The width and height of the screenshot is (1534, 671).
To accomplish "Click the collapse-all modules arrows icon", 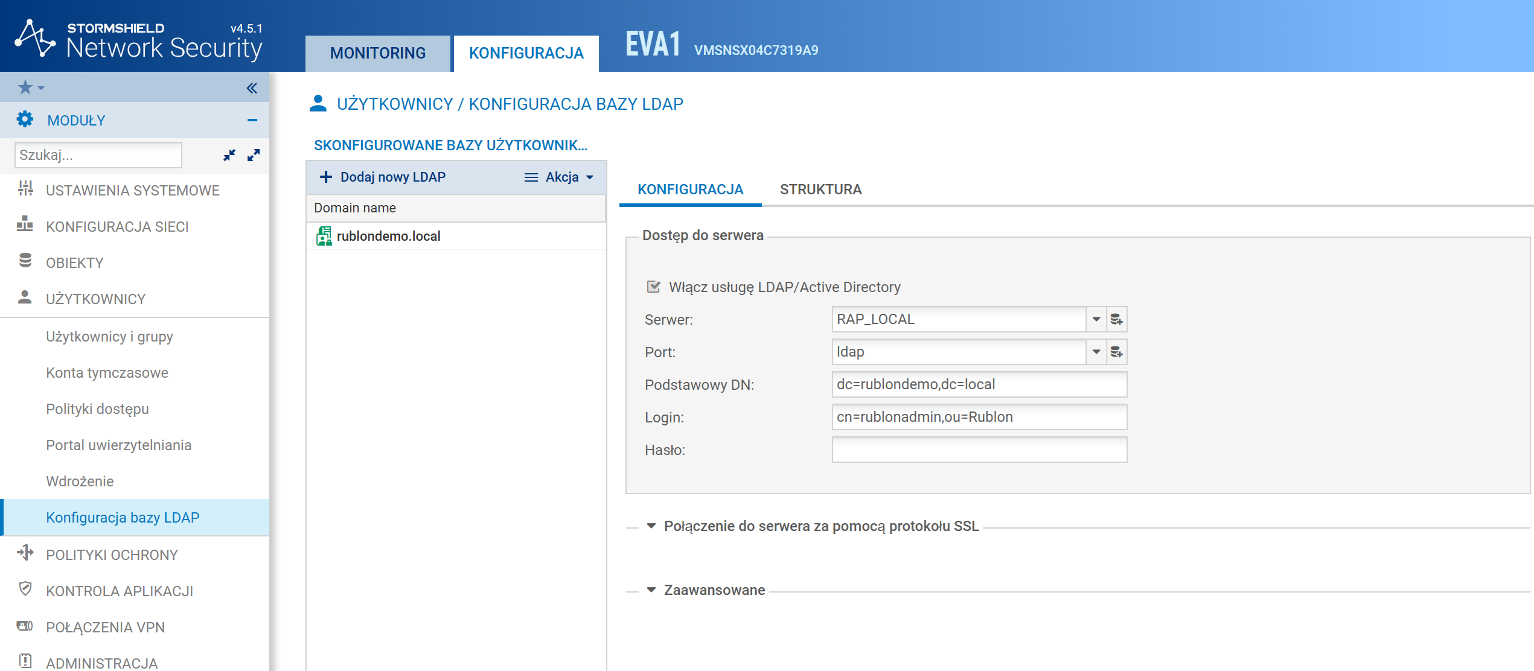I will 229,155.
